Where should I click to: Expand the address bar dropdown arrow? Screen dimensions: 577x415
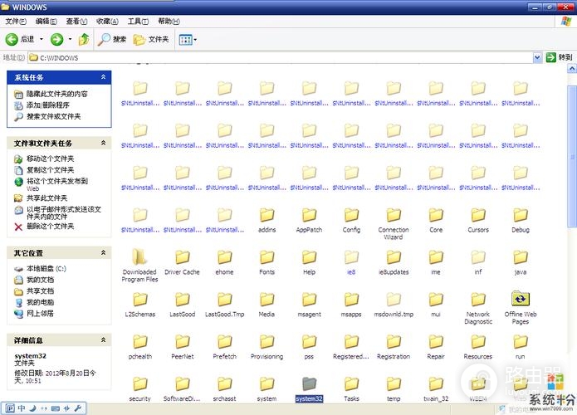(x=537, y=57)
